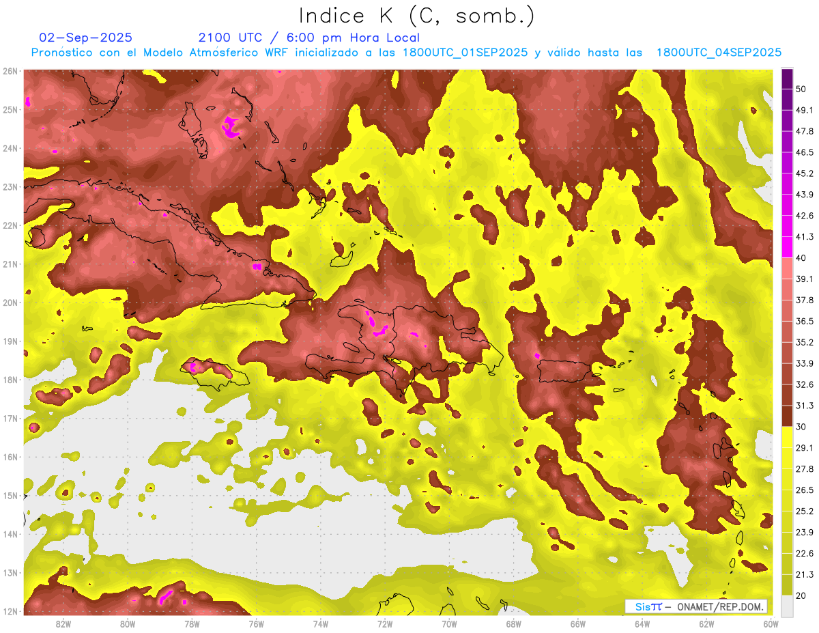
Task: Click the colorbar label "33.9"
Action: pos(805,363)
